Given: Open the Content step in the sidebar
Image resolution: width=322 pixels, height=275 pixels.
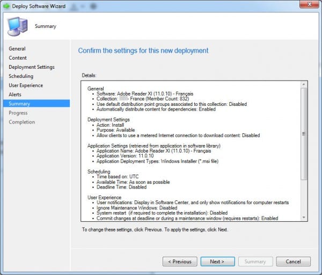Looking at the screenshot, I should click(x=18, y=58).
